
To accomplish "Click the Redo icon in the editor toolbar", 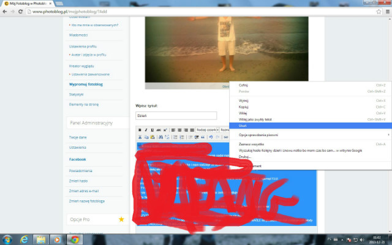I will pos(217,137).
